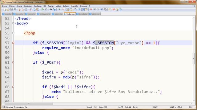Undo the last edit with the green arrow
The image size is (197, 110).
coord(42,9)
